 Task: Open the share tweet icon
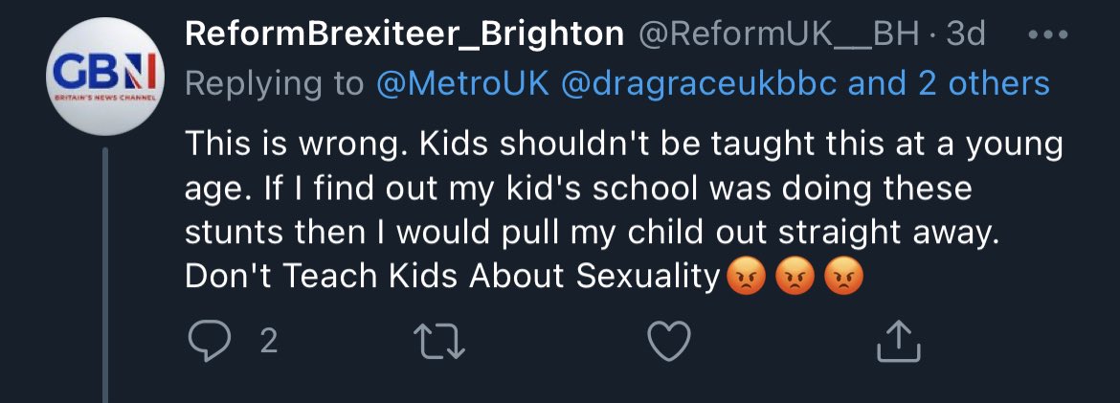[899, 342]
